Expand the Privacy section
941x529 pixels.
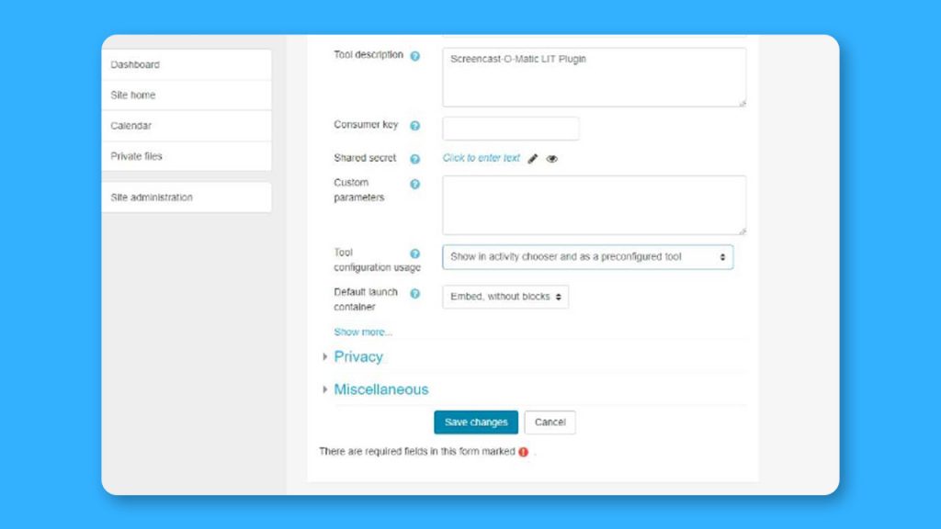pos(357,356)
